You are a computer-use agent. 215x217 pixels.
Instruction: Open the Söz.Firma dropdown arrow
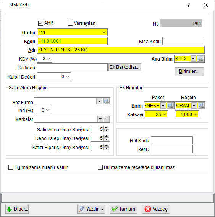[99, 101]
